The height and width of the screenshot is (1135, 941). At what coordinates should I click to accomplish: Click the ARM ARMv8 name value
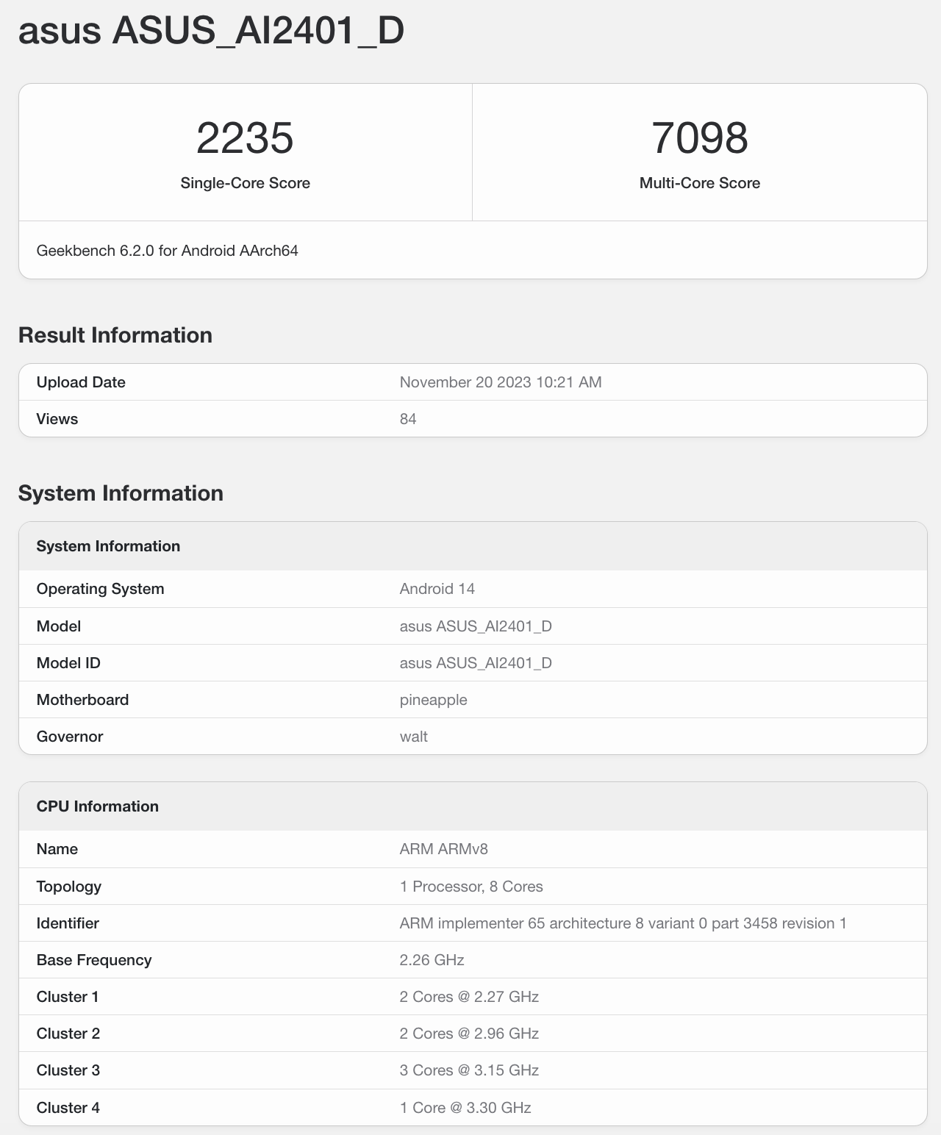(443, 849)
